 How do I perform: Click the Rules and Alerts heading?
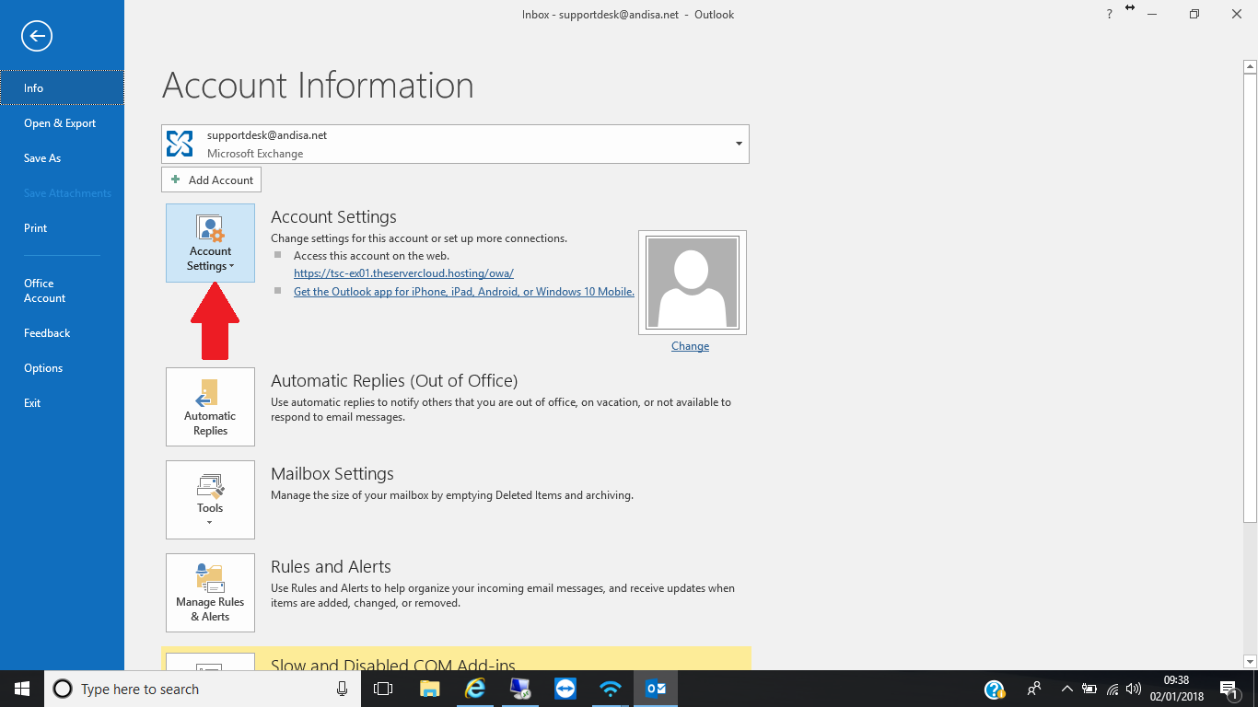[x=331, y=566]
